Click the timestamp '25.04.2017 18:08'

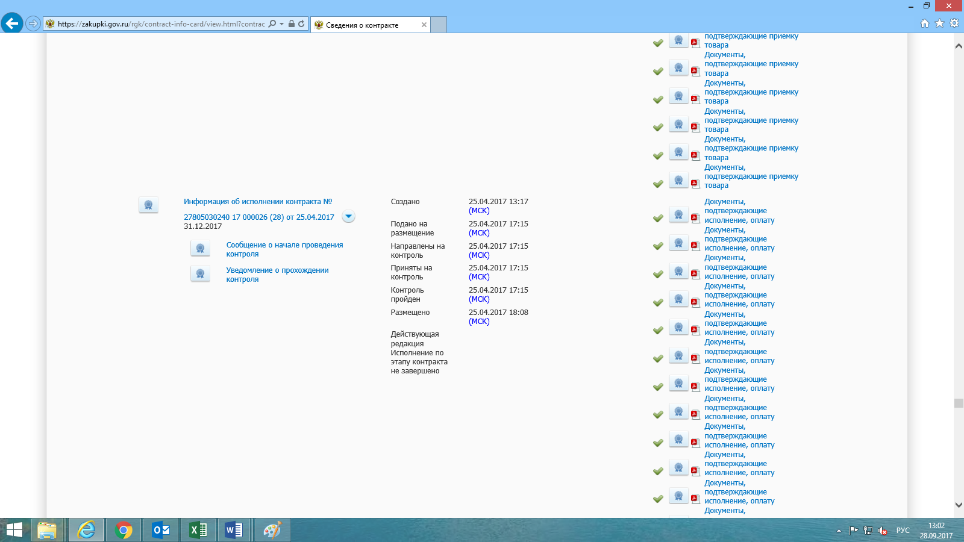[498, 313]
